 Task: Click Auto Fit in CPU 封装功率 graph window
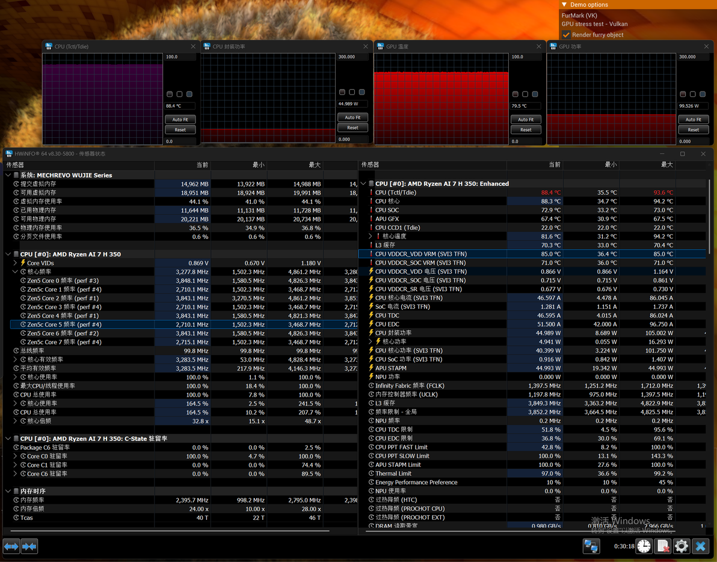tap(352, 117)
